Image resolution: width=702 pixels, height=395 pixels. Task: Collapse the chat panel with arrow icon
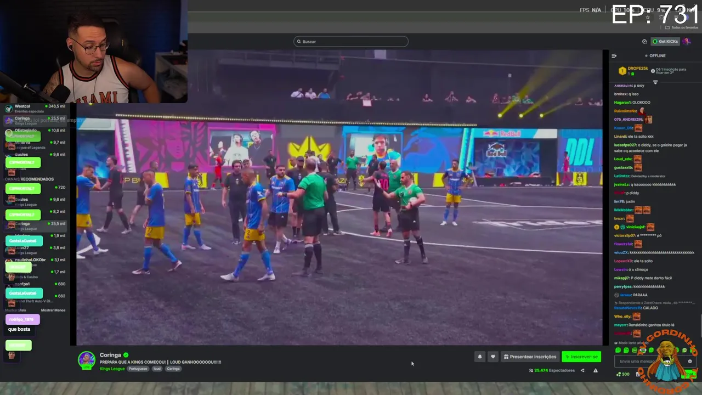point(614,55)
